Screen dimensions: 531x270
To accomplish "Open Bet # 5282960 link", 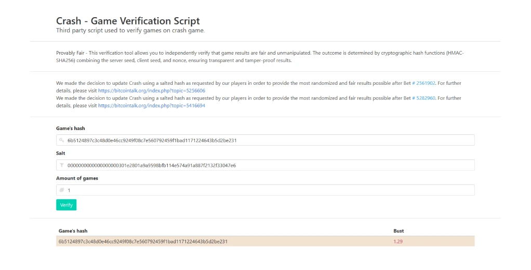I will [423, 98].
